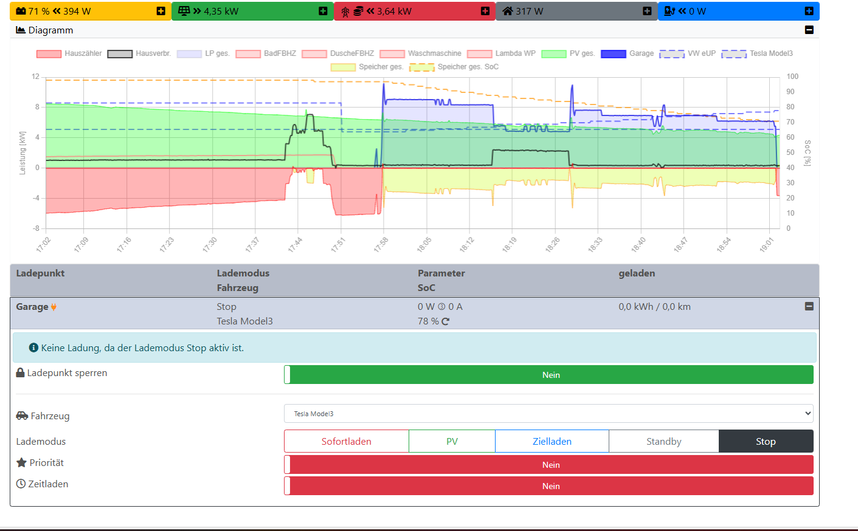Refresh the 78 % SoC value
Screen dimensions: 858x531
pos(445,321)
